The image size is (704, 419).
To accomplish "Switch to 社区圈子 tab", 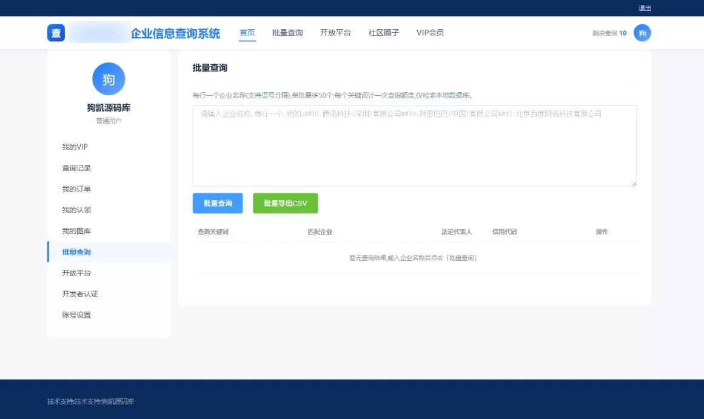I will (383, 32).
